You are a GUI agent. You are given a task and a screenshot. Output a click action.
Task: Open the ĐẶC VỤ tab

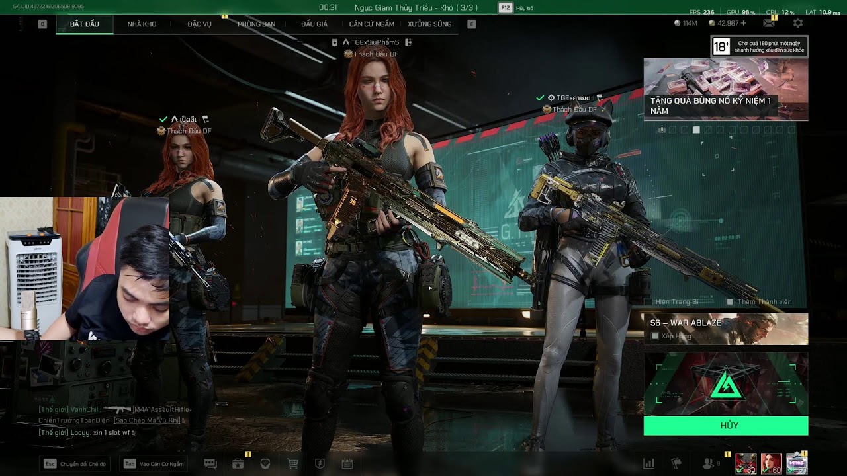(x=199, y=24)
